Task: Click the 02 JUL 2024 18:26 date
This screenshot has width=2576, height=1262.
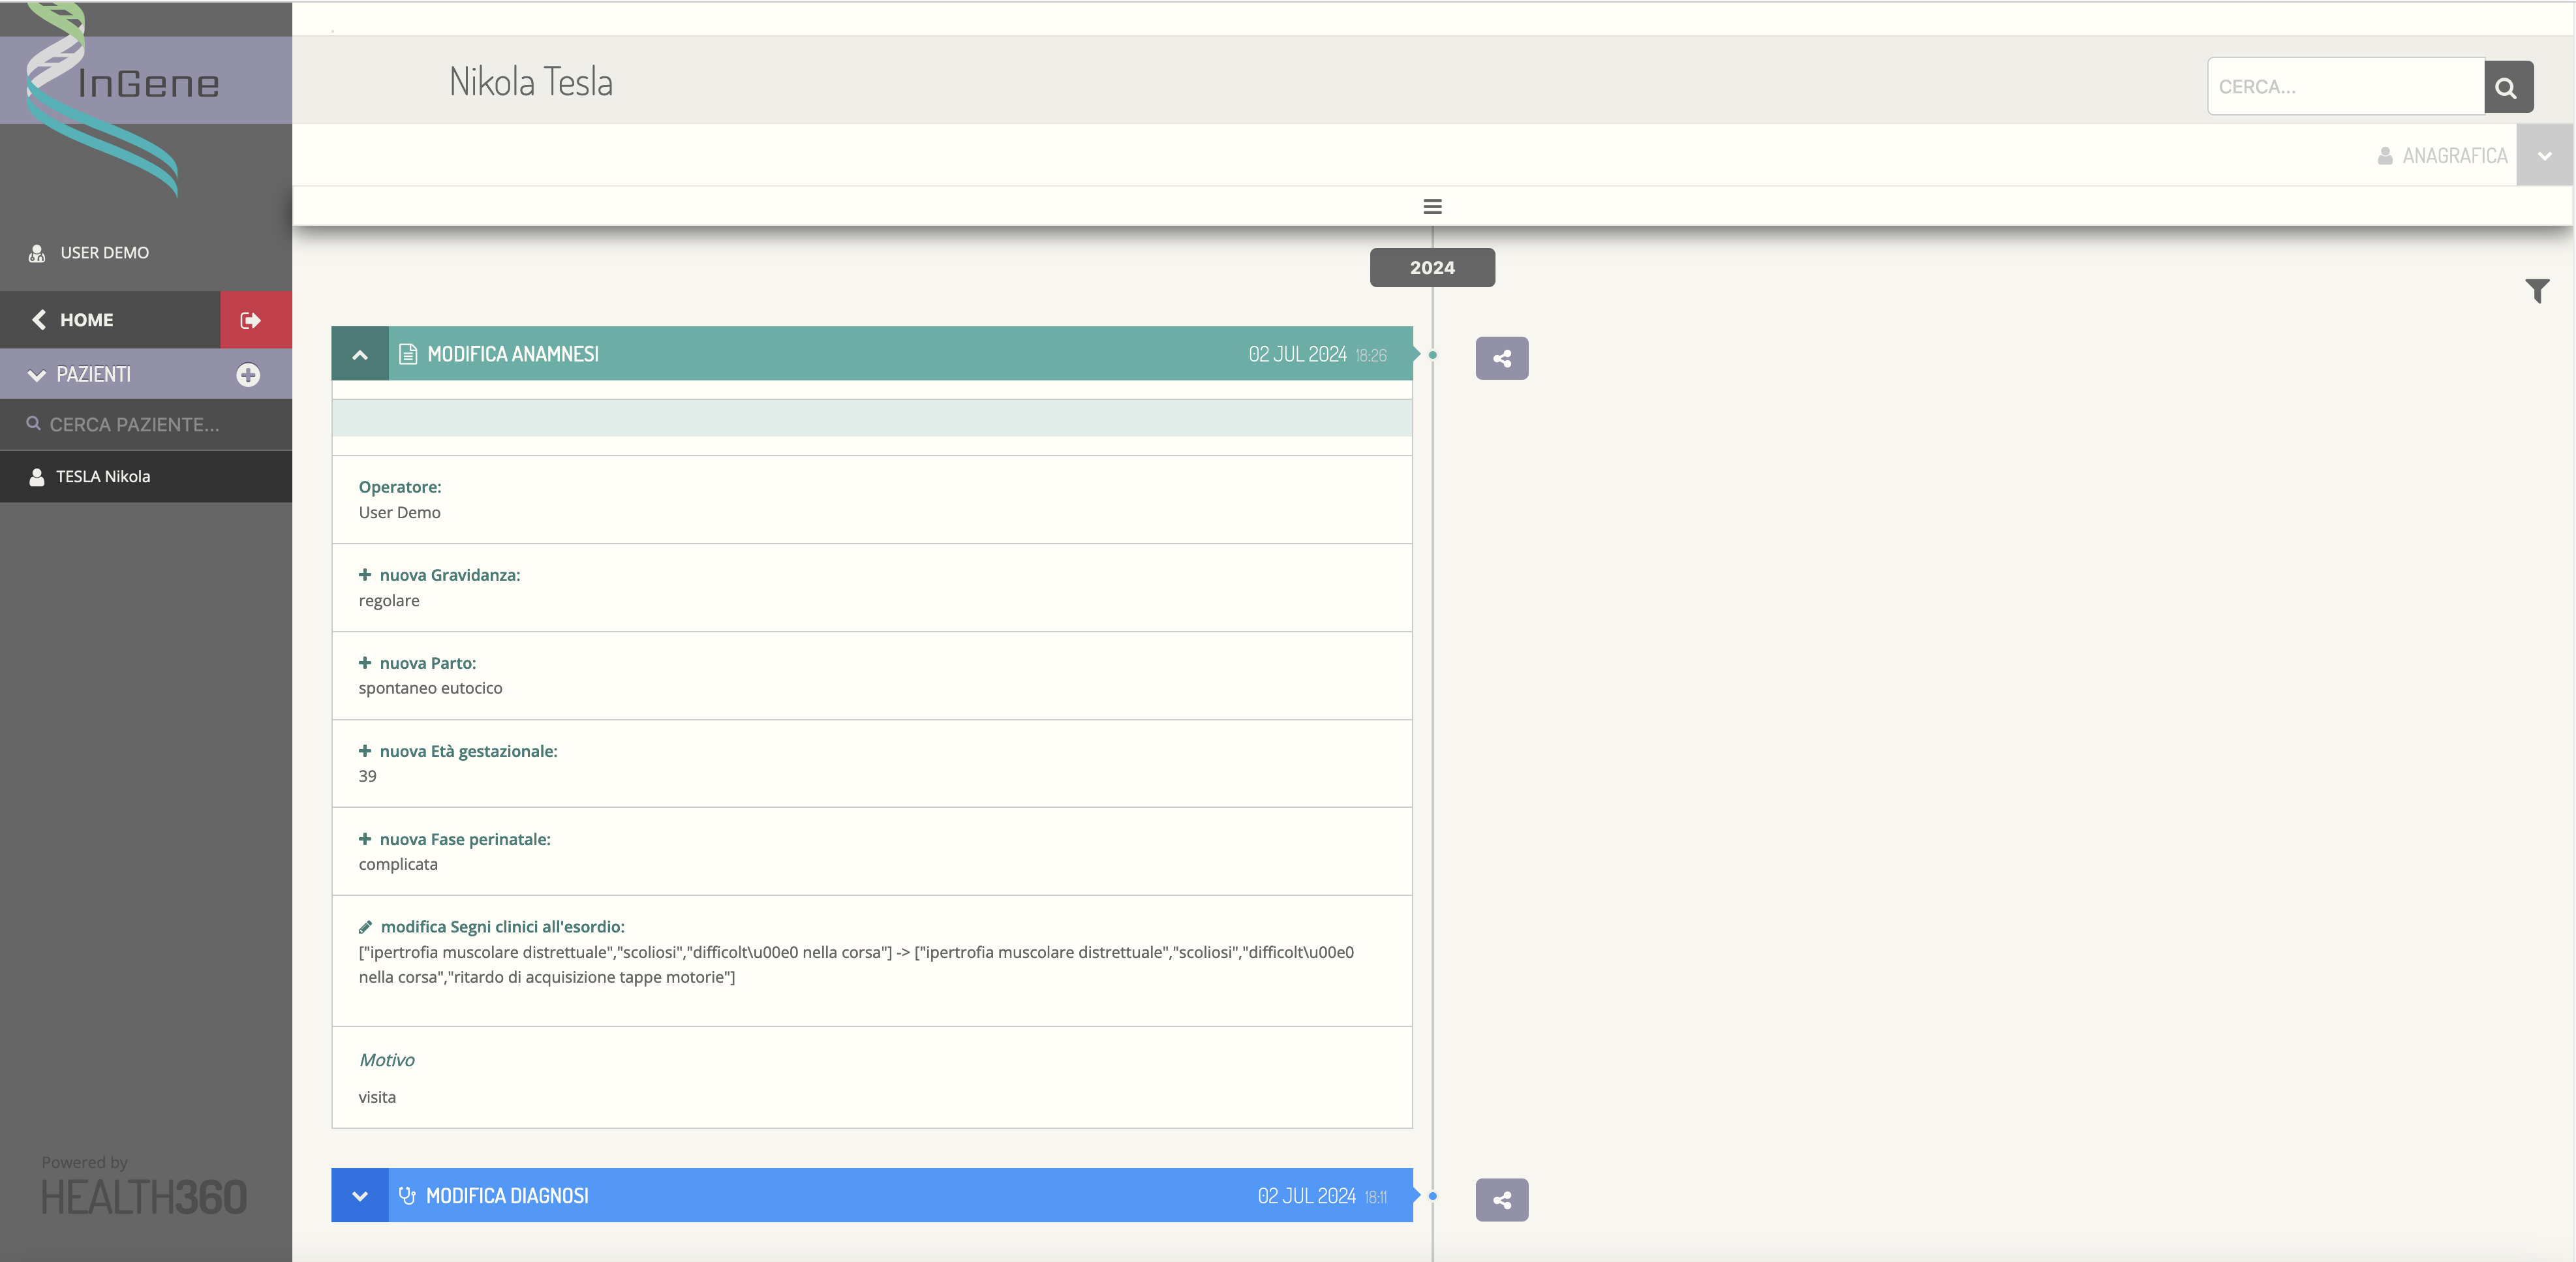Action: [1318, 354]
